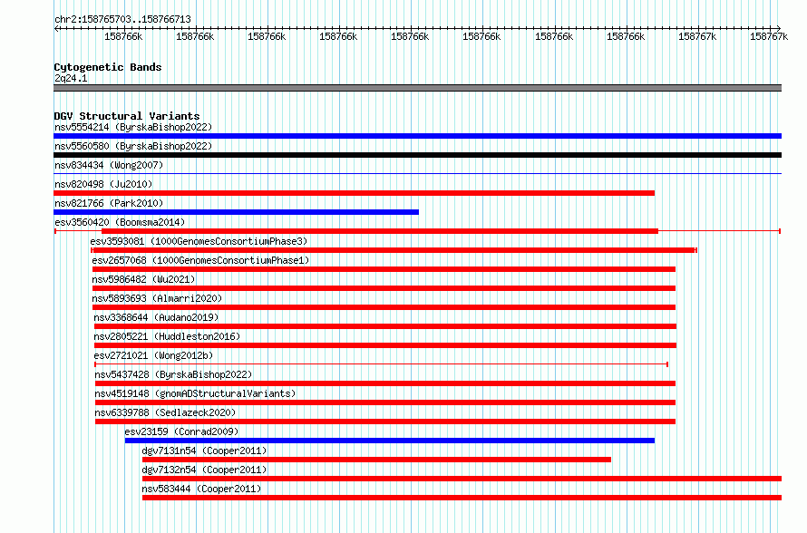Image resolution: width=807 pixels, height=533 pixels.
Task: Open the nsv2805221 (Huddleston2016) label
Action: click(167, 336)
